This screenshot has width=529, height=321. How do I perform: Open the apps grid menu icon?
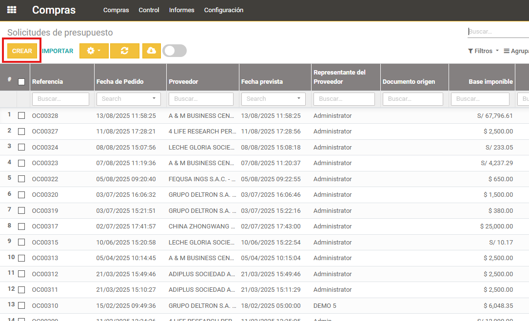click(12, 10)
